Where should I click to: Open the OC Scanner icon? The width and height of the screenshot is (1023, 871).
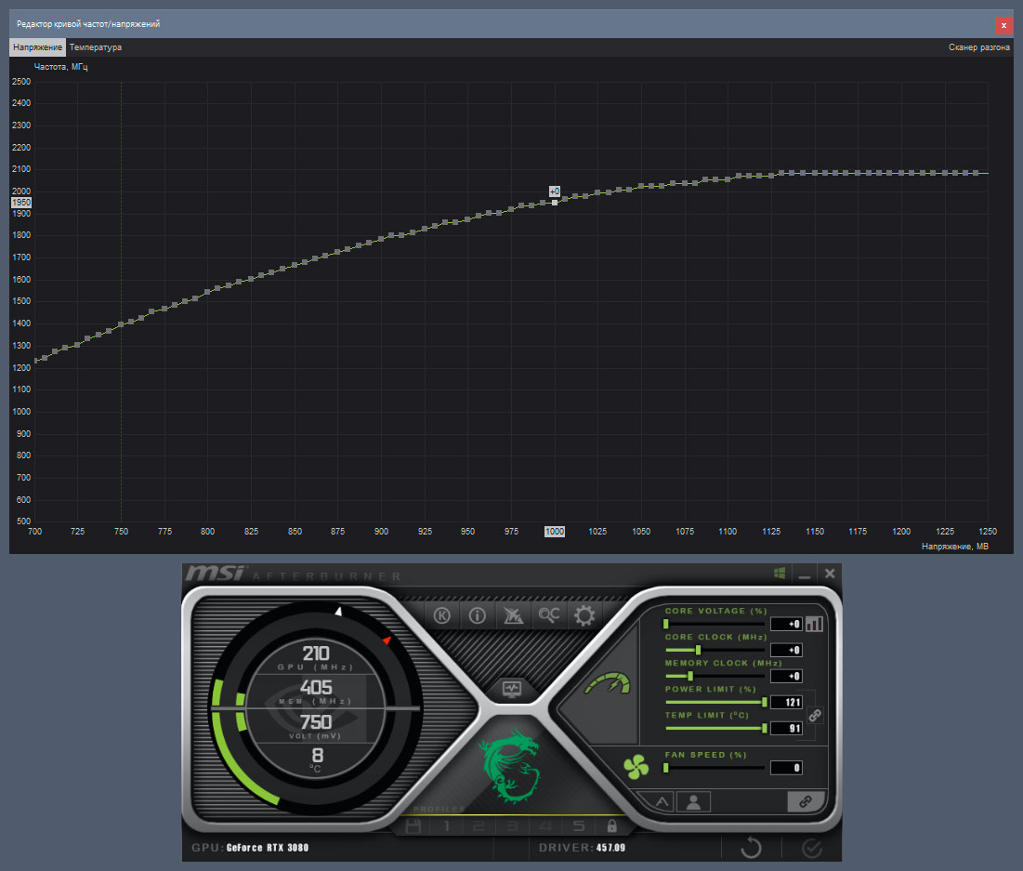[549, 615]
